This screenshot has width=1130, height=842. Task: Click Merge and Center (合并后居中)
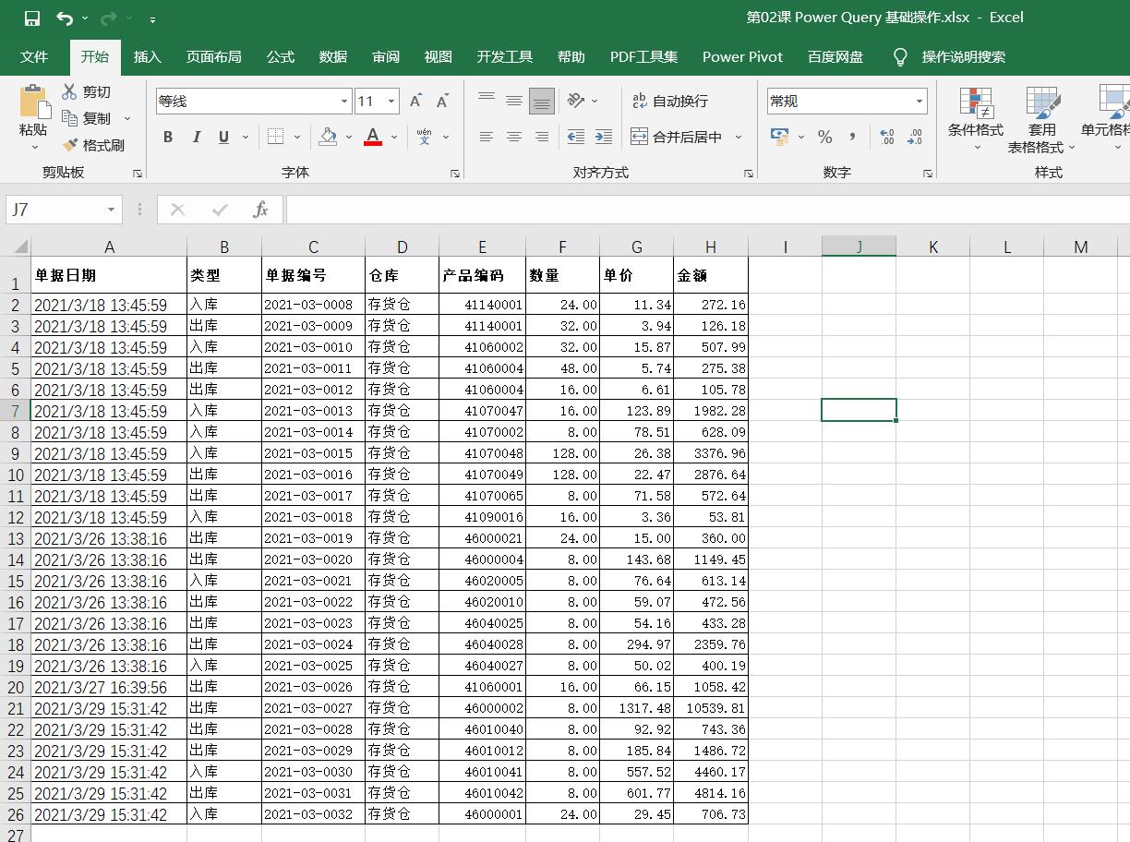click(677, 137)
